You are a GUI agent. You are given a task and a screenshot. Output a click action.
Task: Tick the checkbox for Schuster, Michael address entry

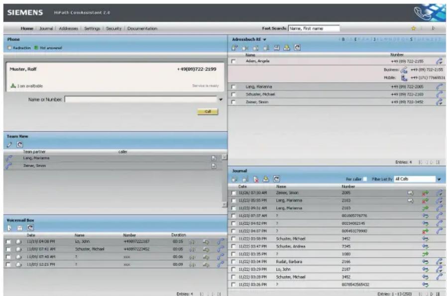(233, 95)
